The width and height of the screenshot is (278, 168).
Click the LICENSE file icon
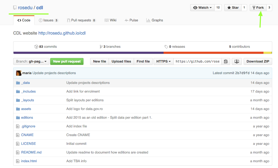click(17, 143)
